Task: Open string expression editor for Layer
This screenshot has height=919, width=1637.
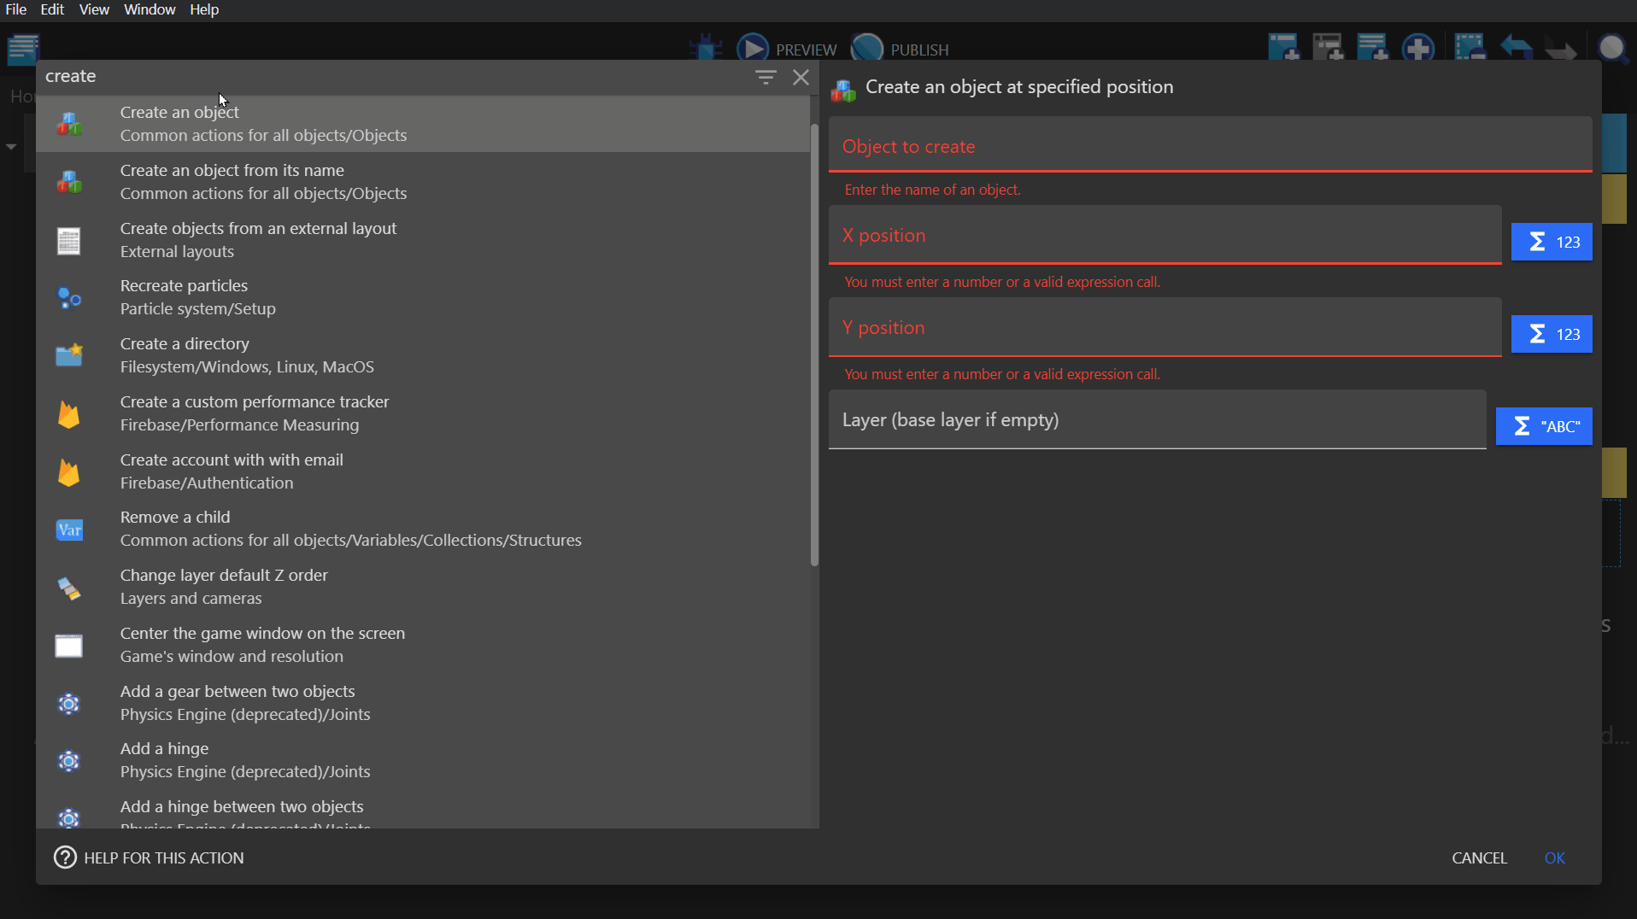Action: 1543,426
